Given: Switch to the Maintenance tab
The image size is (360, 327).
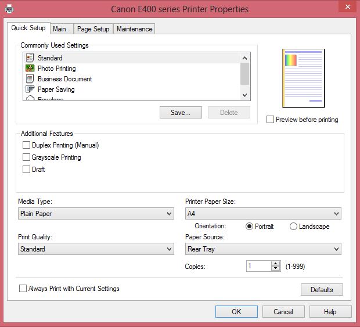Looking at the screenshot, I should (134, 29).
